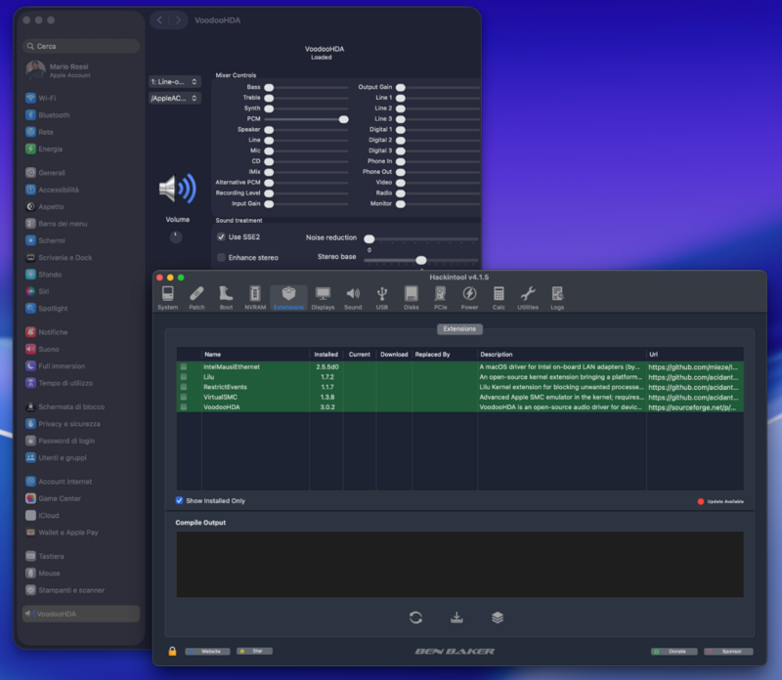The image size is (782, 680).
Task: Open the Utilities section in Hackintool
Action: tap(528, 298)
